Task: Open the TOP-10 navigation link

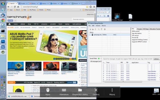Action: [36, 24]
